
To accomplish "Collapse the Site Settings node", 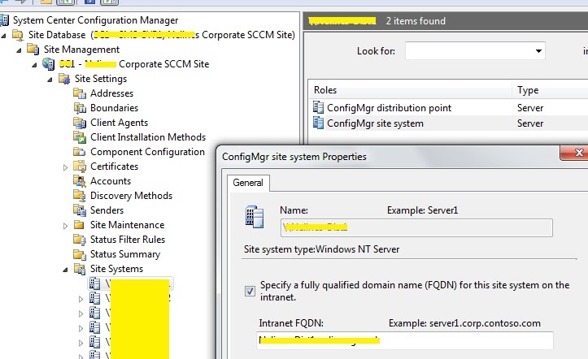I will pos(50,80).
